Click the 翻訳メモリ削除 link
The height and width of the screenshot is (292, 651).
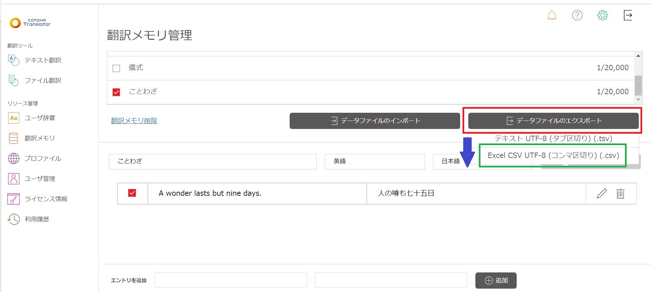pyautogui.click(x=134, y=121)
